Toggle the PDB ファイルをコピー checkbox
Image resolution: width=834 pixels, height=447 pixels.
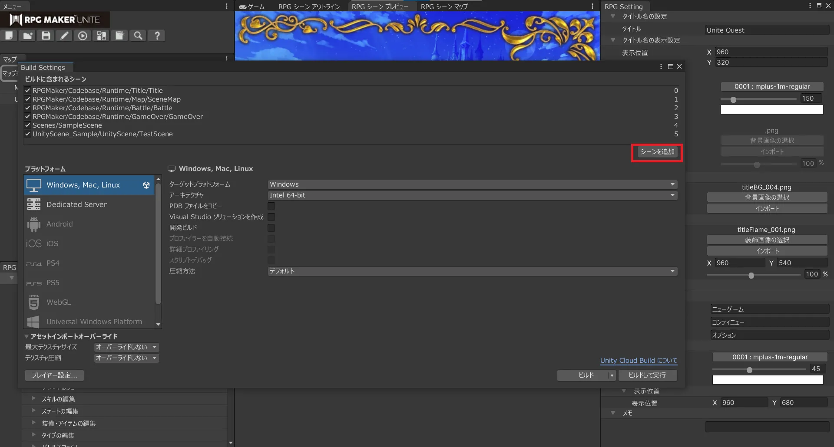[271, 206]
